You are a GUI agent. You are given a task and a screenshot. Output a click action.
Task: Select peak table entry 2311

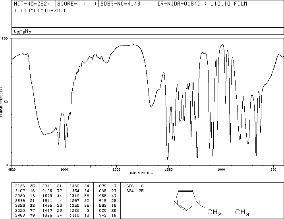pos(47,186)
